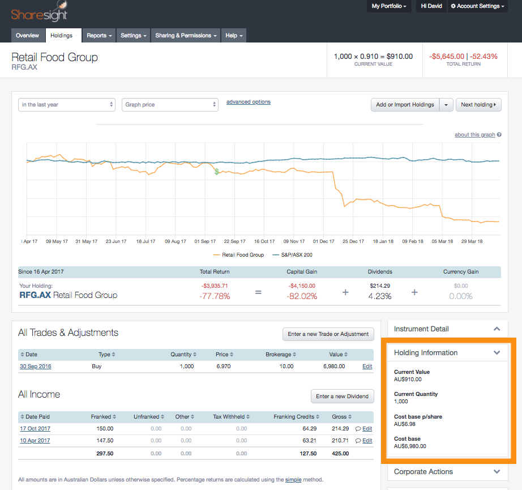Edit the 10 Apr 2017 dividend
The width and height of the screenshot is (522, 490).
(x=367, y=441)
